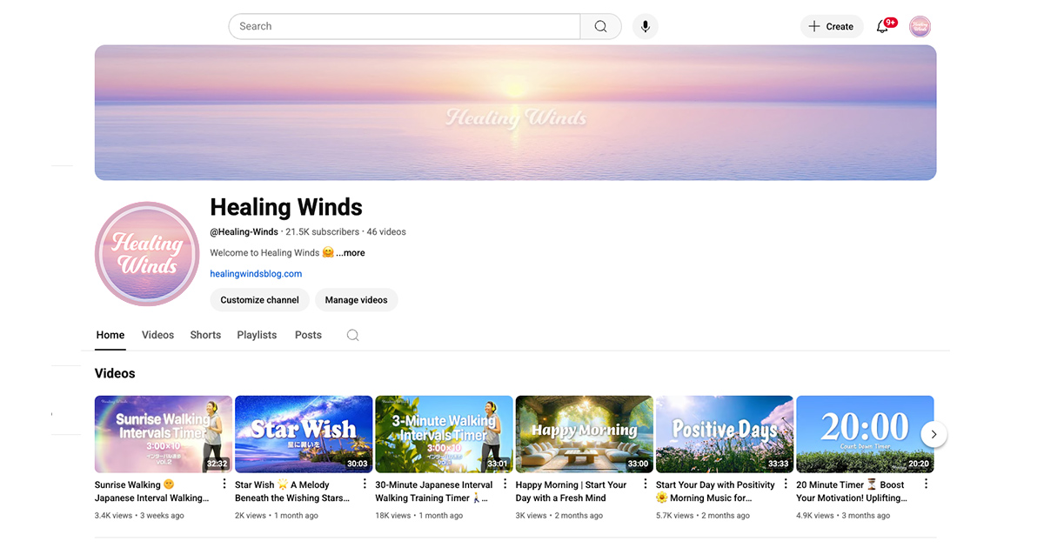Open options for 20 Minute Timer video
Image resolution: width=1044 pixels, height=548 pixels.
(x=926, y=485)
